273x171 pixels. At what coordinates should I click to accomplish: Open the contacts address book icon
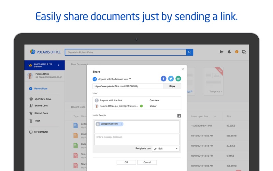[179, 116]
